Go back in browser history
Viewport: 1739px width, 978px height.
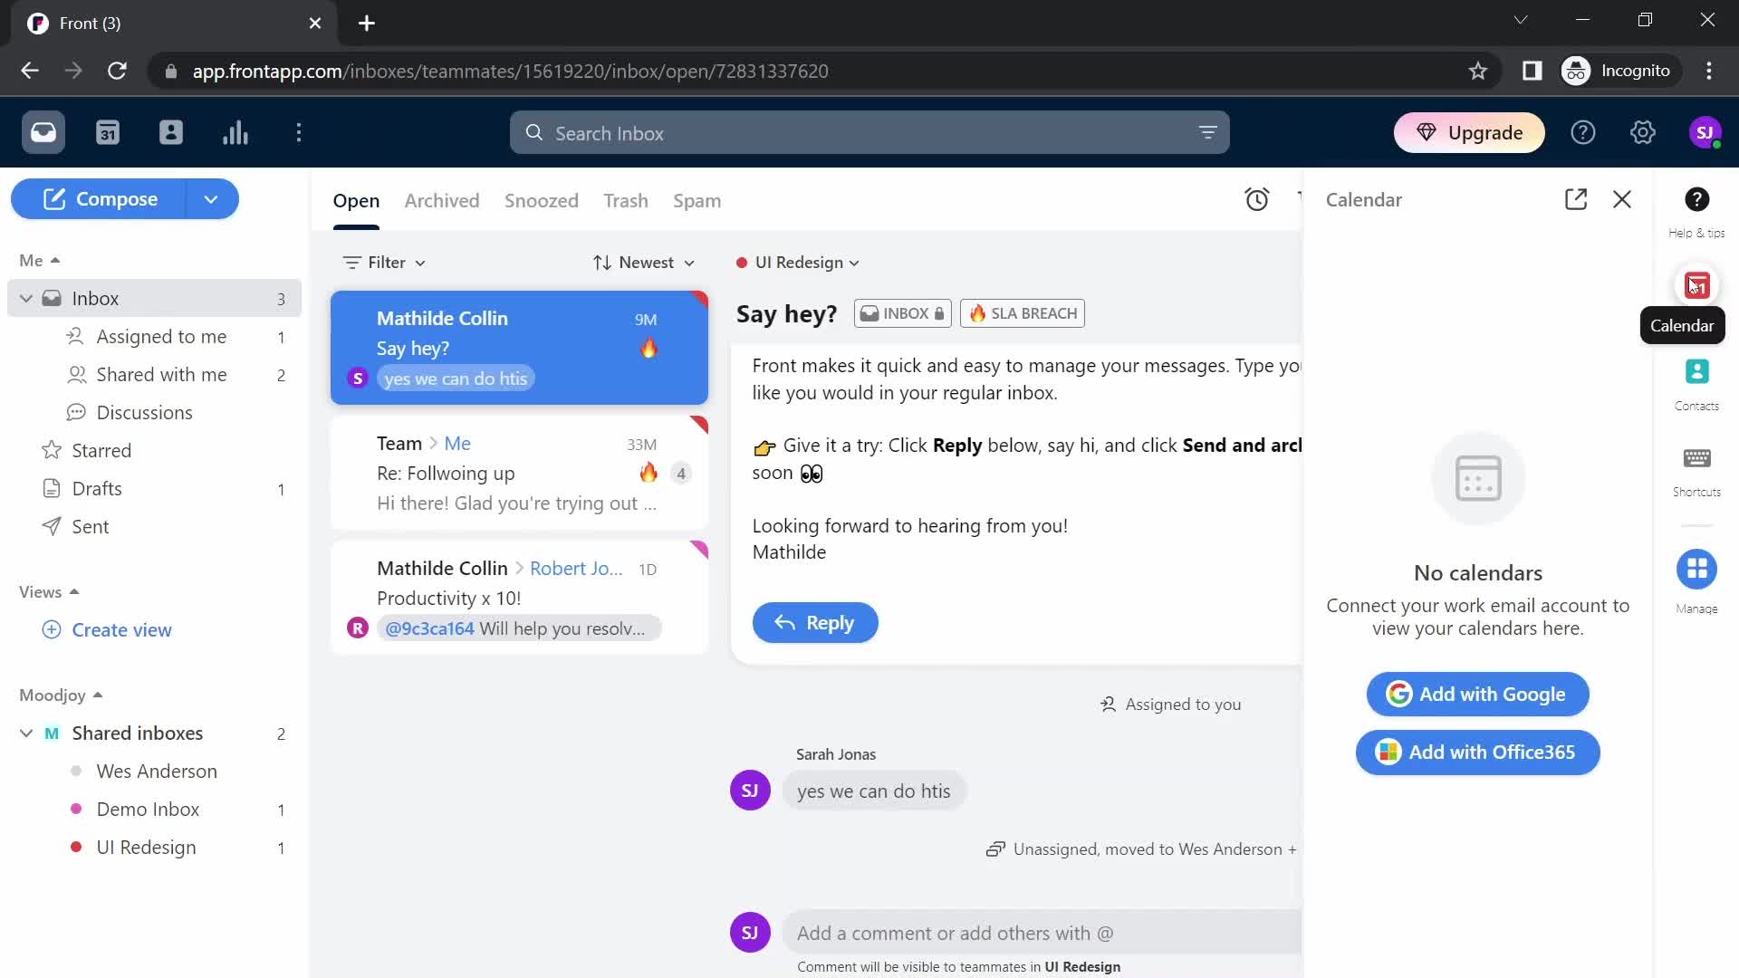click(x=30, y=71)
